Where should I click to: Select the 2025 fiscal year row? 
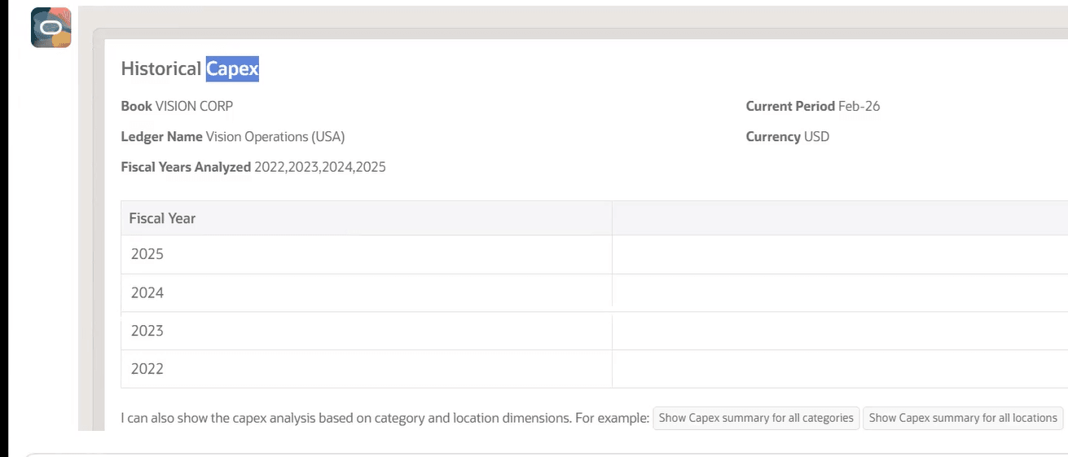pos(594,254)
